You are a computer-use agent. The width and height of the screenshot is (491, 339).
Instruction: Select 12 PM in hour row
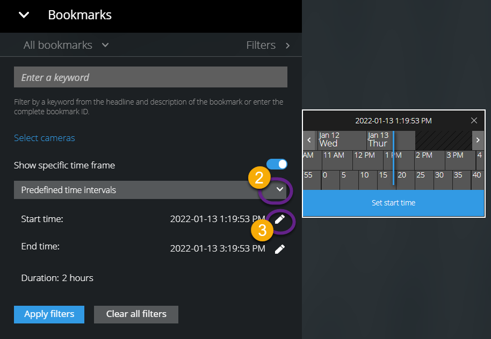coord(368,160)
